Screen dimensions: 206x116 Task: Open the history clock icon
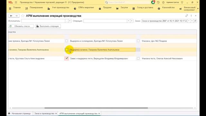click(158, 2)
